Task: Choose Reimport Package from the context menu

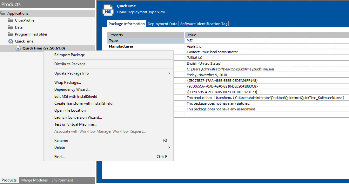Action: click(x=69, y=55)
